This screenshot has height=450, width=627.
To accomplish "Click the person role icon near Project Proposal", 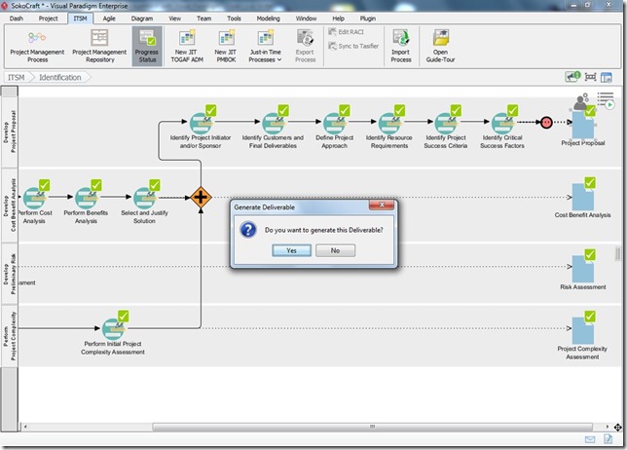I will [x=580, y=102].
